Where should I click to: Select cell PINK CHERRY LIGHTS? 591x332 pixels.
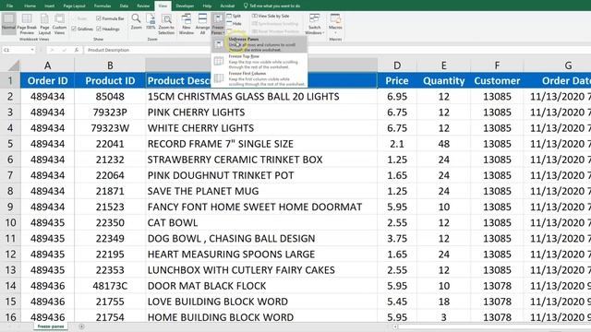(261, 113)
